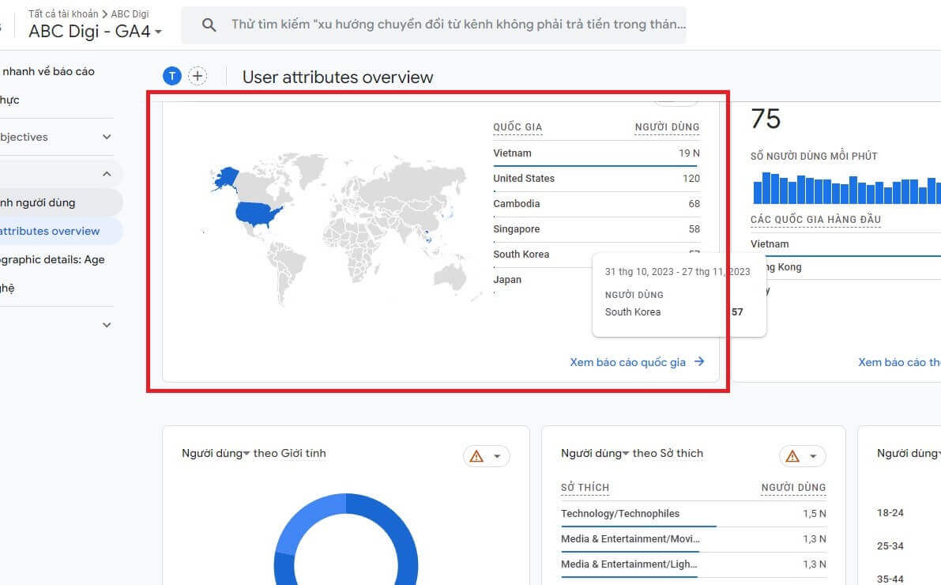Click the blue T avatar icon
941x585 pixels.
(x=171, y=76)
